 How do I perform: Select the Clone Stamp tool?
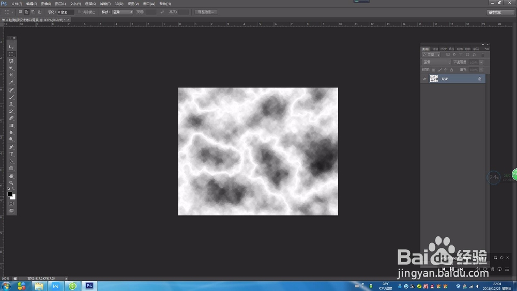pos(11,104)
